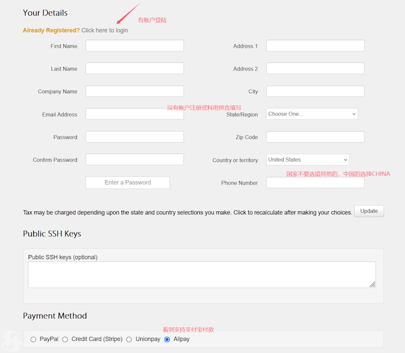Select the PayPal payment option
The height and width of the screenshot is (353, 405).
point(33,340)
